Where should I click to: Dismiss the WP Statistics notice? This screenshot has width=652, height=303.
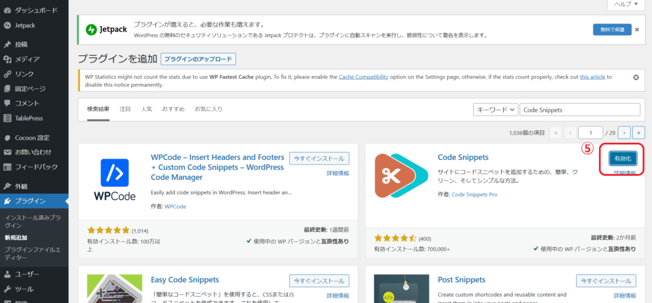(x=636, y=77)
